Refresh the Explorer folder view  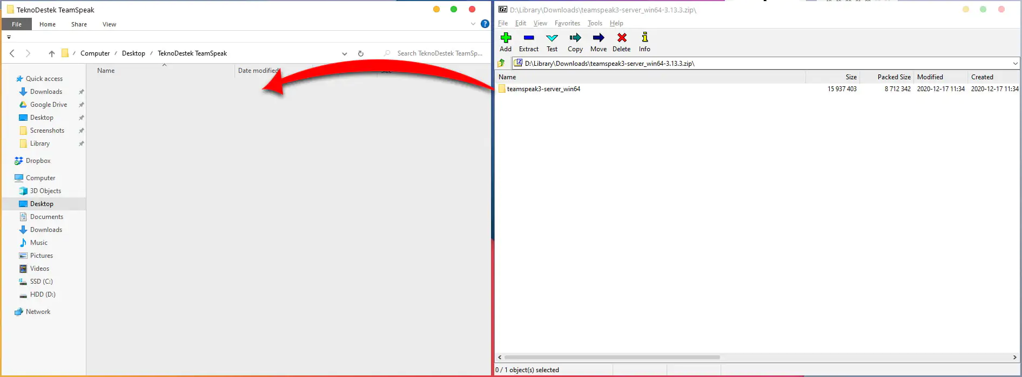point(361,53)
